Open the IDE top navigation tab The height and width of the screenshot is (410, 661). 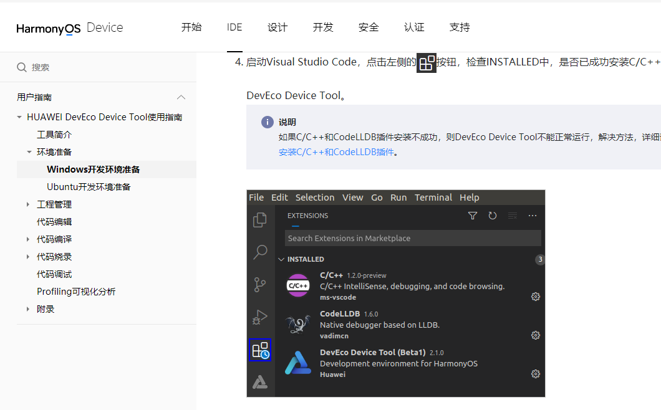[x=234, y=27]
